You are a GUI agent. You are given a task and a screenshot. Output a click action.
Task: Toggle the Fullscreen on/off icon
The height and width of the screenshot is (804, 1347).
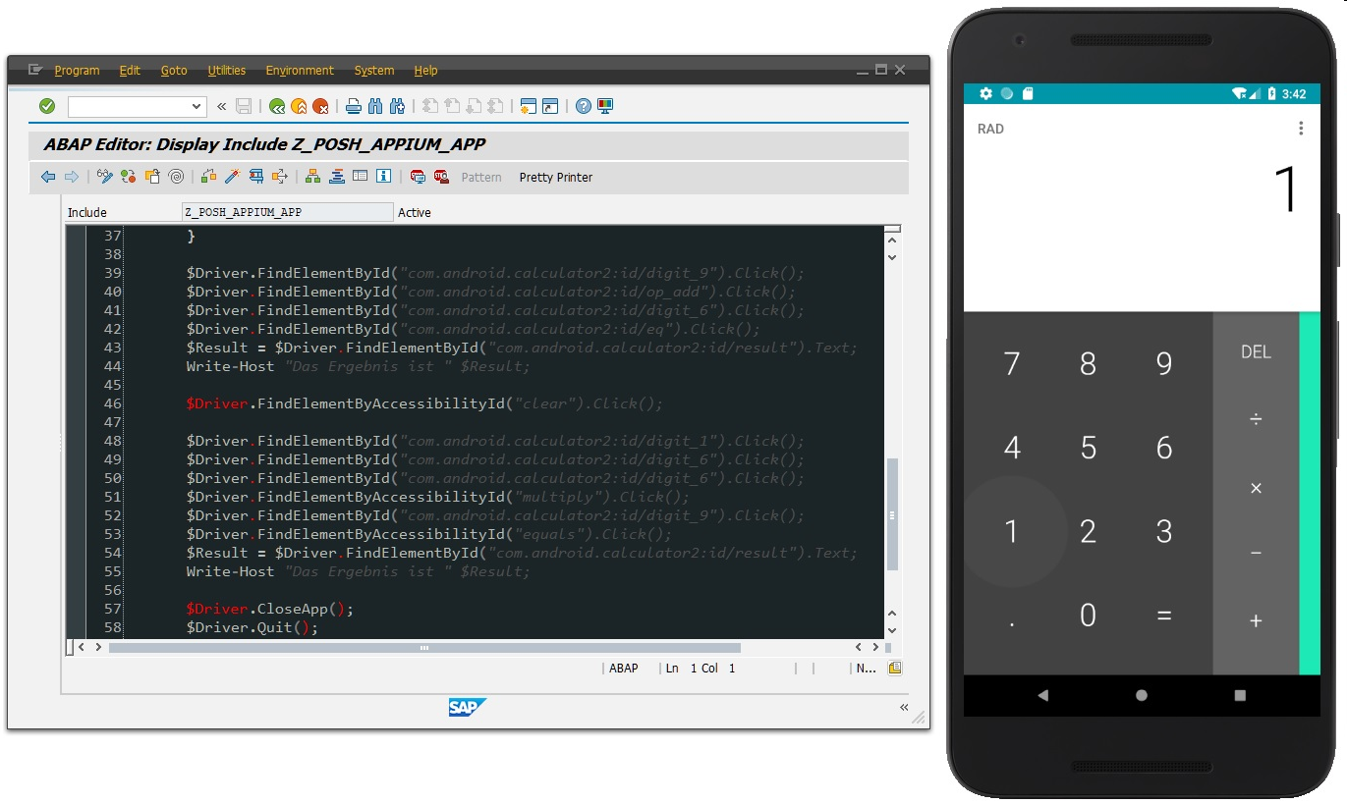point(361,177)
